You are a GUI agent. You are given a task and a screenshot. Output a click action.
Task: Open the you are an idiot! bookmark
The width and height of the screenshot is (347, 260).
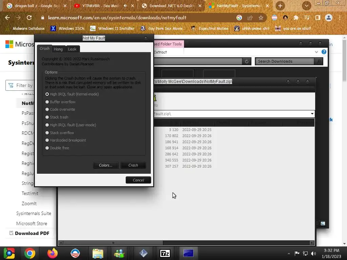(293, 28)
